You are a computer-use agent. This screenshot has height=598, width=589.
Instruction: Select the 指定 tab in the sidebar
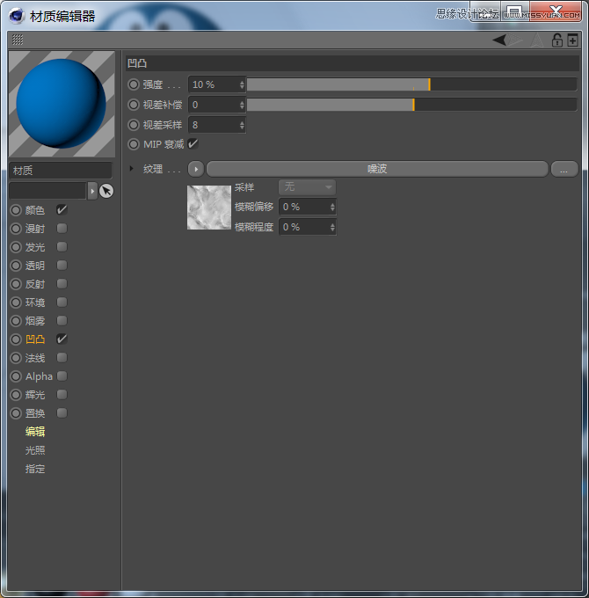(x=35, y=469)
